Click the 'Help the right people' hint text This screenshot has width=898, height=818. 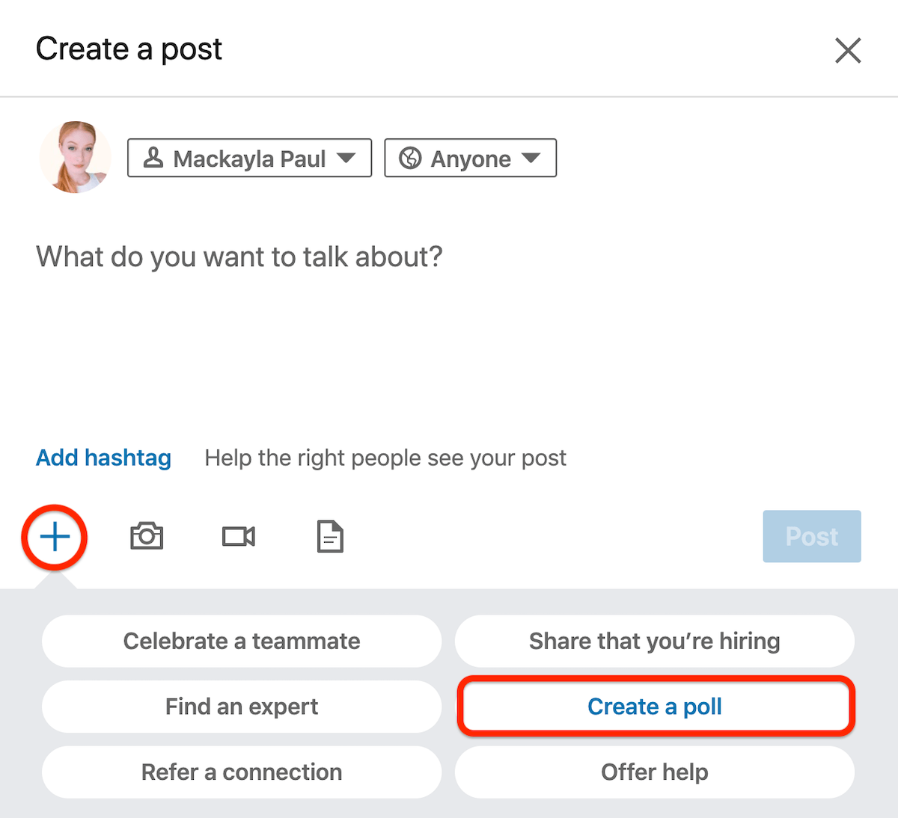[385, 458]
